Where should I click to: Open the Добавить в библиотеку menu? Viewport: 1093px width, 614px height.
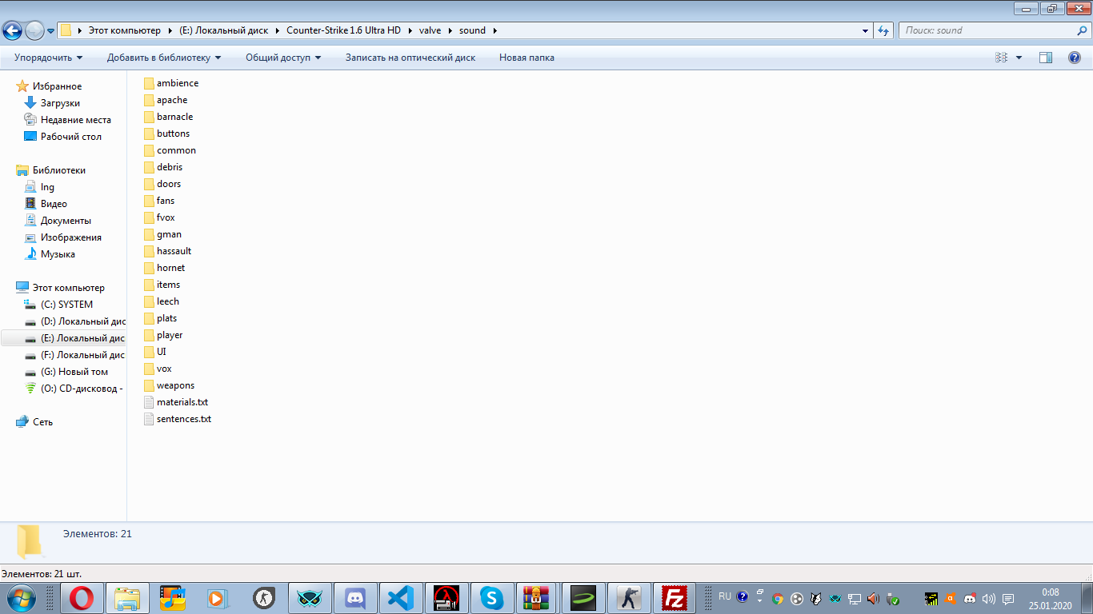(x=164, y=58)
